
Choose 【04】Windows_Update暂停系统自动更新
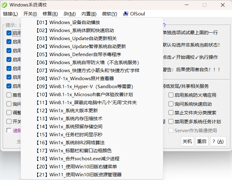(92, 47)
